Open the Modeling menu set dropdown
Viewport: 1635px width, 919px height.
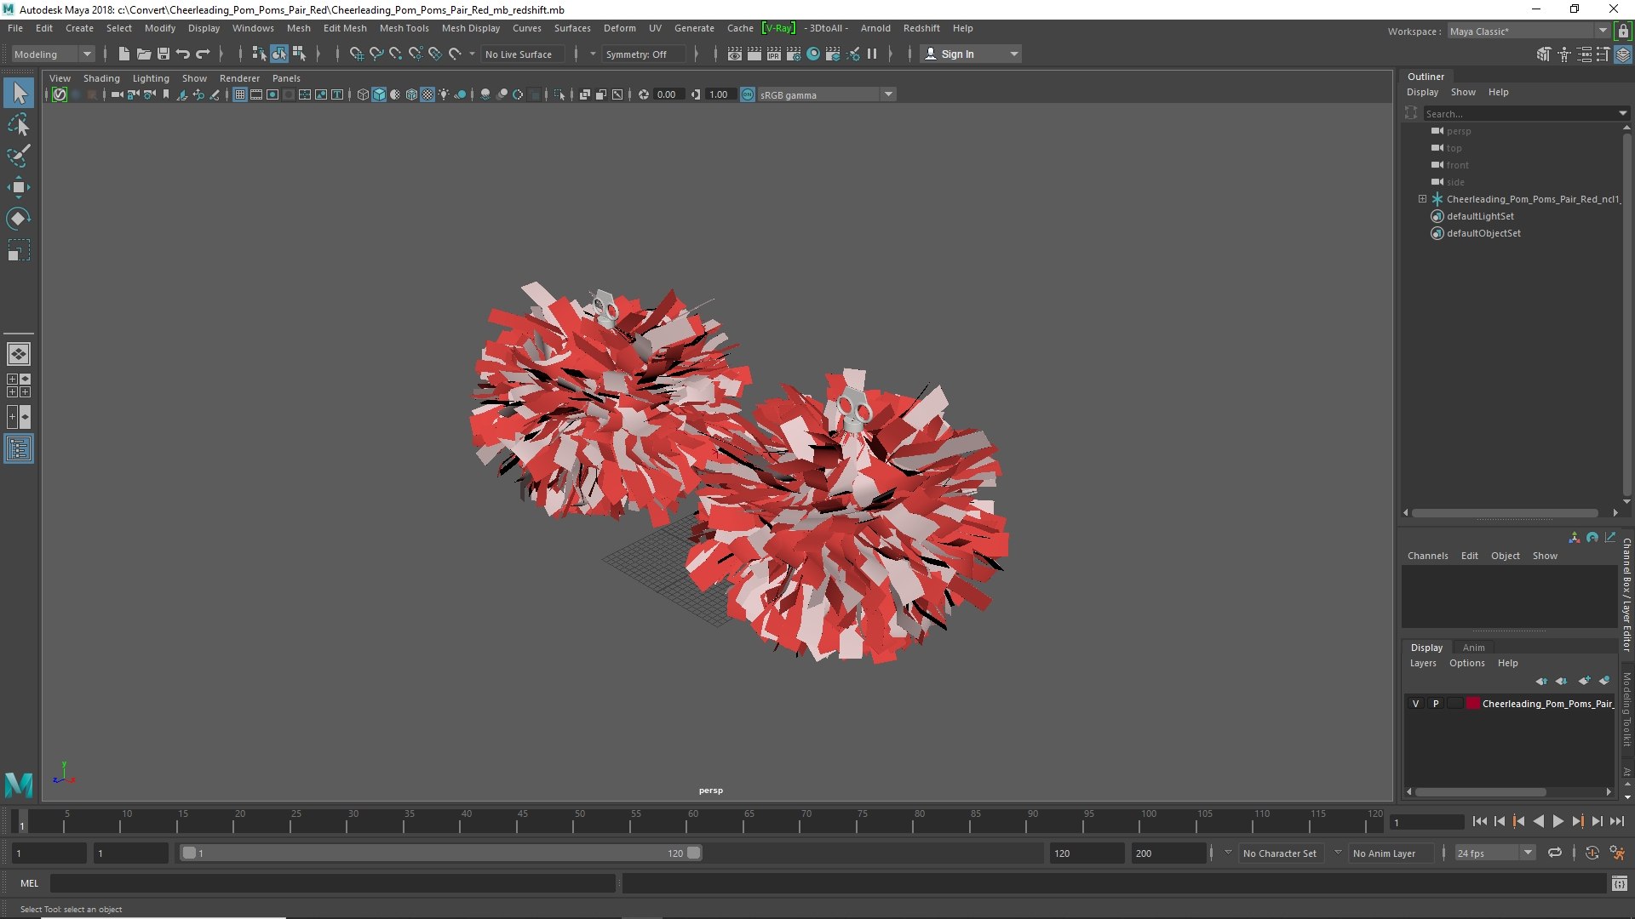click(x=52, y=54)
